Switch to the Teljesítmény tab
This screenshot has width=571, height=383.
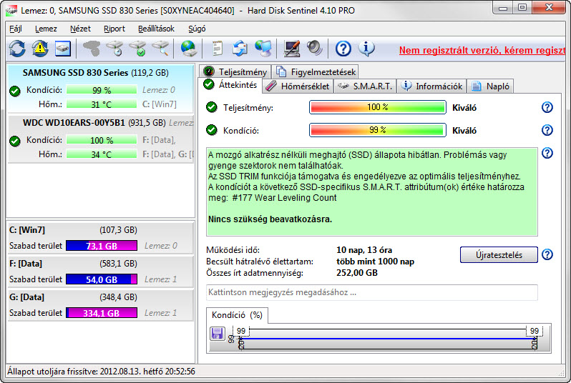pyautogui.click(x=235, y=71)
